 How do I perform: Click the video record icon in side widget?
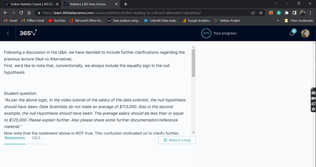coord(313,98)
